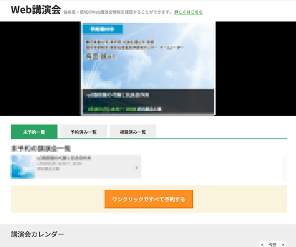
Task: Click the blue label badge on the banner
Action: click(x=103, y=29)
